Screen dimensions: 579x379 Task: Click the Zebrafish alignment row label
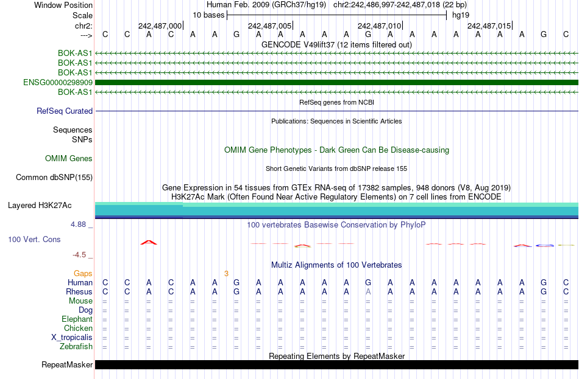point(76,347)
